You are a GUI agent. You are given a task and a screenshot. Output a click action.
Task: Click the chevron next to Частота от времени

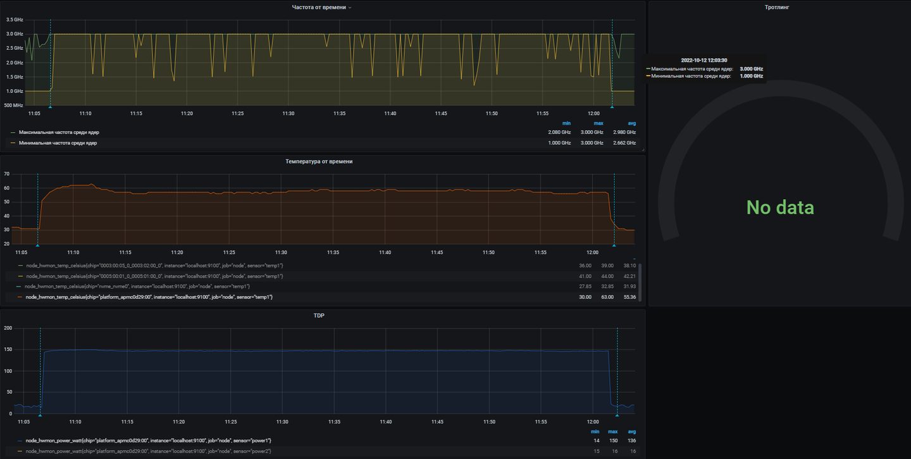click(350, 8)
